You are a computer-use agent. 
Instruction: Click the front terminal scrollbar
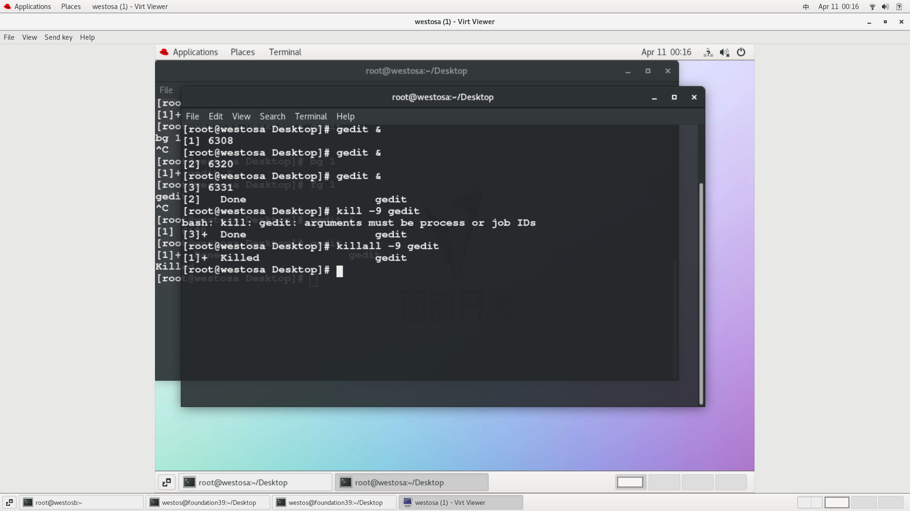[701, 293]
